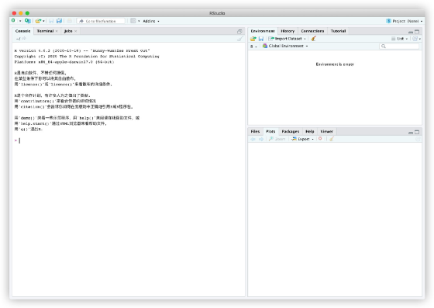Screen dimensions: 434x308
Task: Switch to the Terminal tab
Action: (45, 31)
